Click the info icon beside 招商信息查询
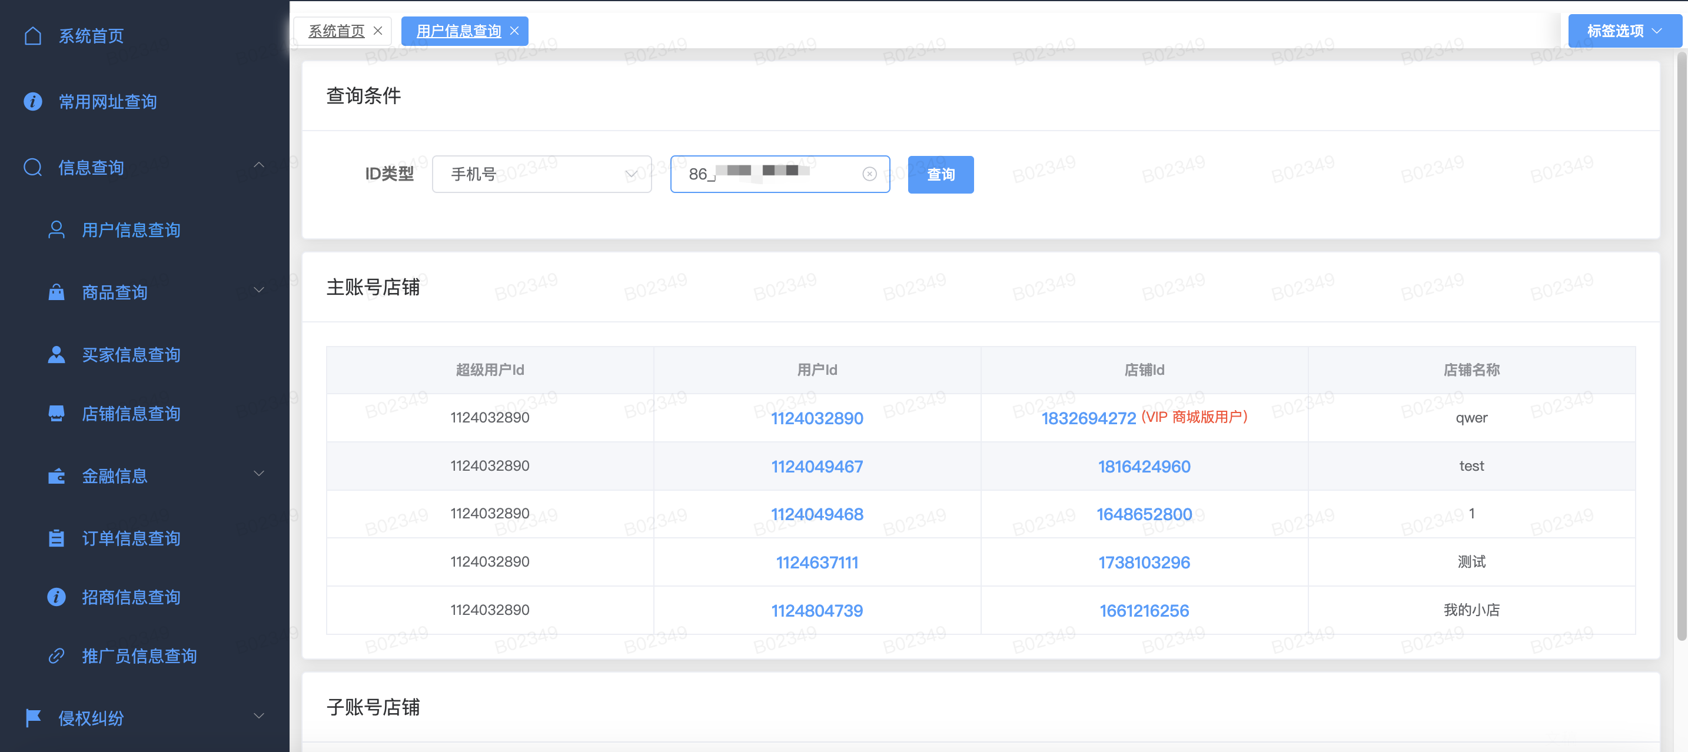The image size is (1688, 752). [x=57, y=597]
